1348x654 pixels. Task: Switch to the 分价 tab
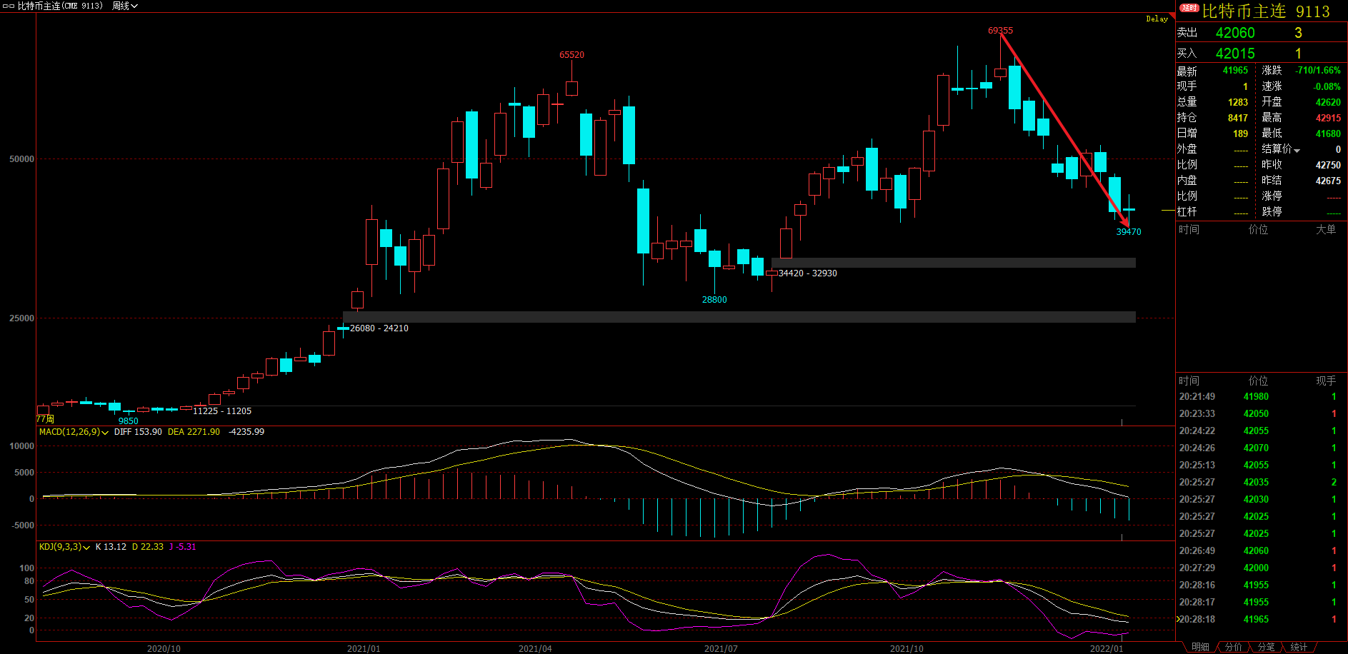[1233, 647]
